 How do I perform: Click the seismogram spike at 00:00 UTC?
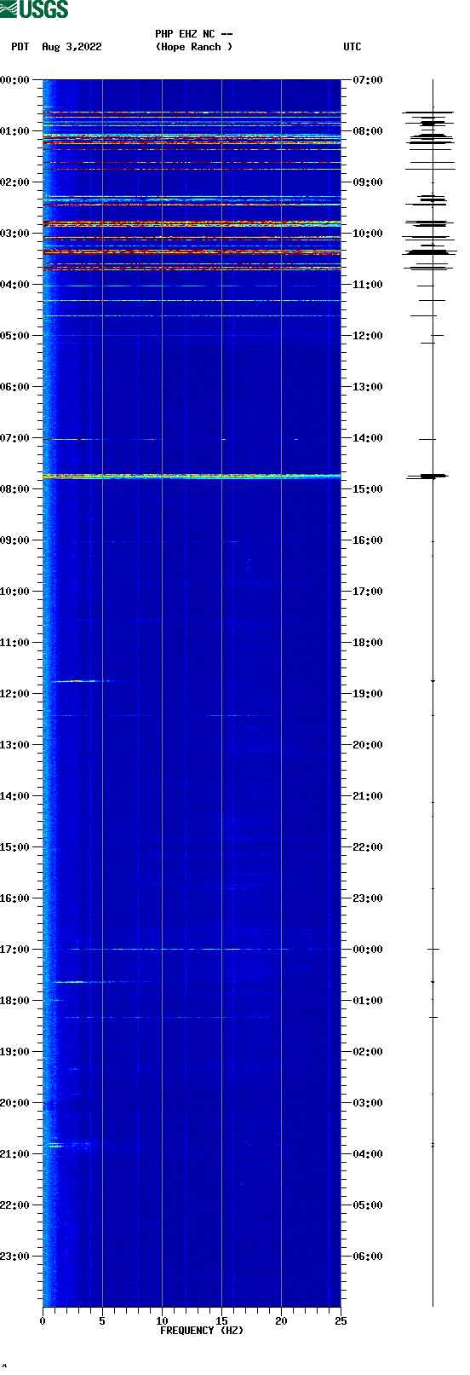coord(433,949)
